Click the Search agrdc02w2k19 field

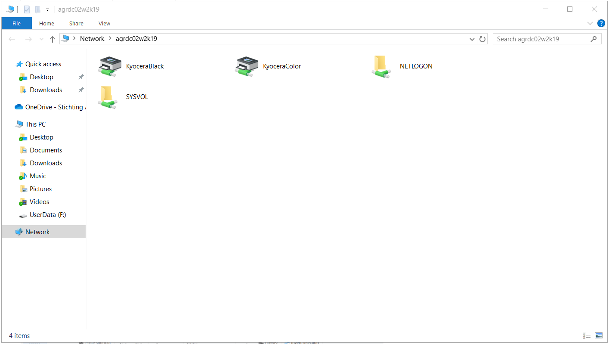click(547, 39)
